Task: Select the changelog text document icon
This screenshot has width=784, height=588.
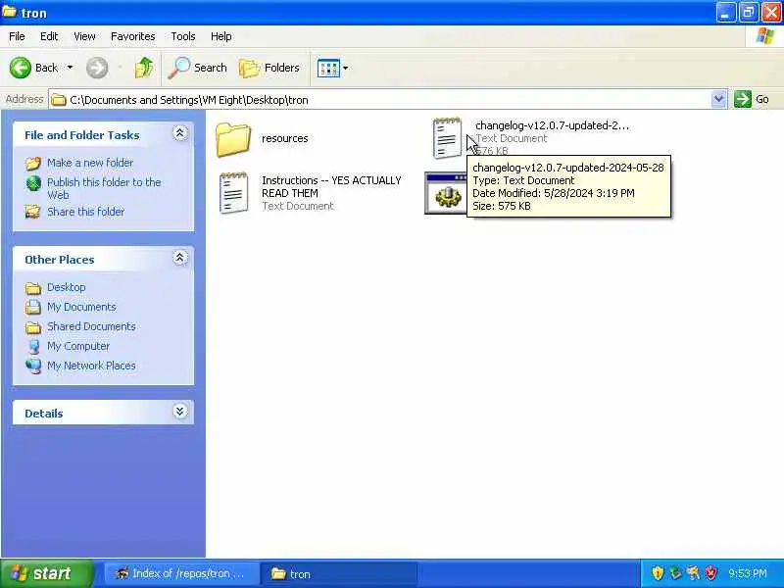Action: [447, 138]
